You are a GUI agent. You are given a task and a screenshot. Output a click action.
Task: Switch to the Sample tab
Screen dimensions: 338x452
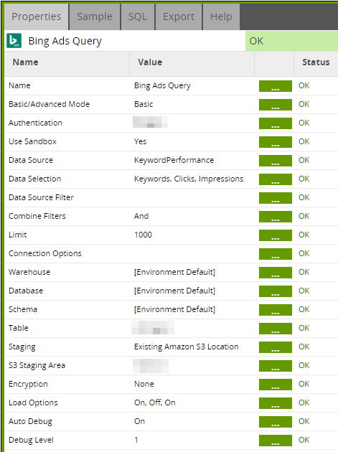click(95, 17)
